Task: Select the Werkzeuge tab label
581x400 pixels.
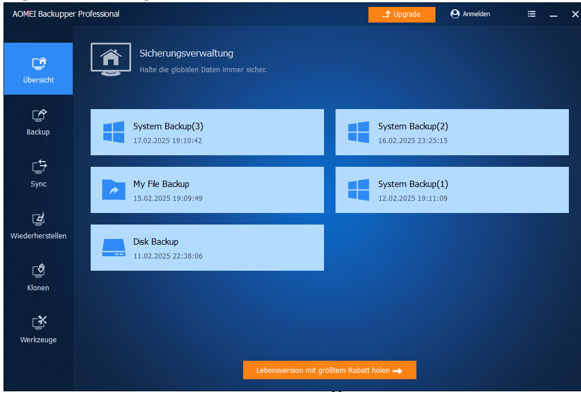Action: (x=39, y=339)
